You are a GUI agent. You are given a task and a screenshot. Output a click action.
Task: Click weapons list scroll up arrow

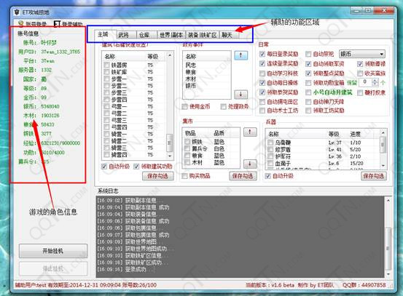(x=383, y=133)
